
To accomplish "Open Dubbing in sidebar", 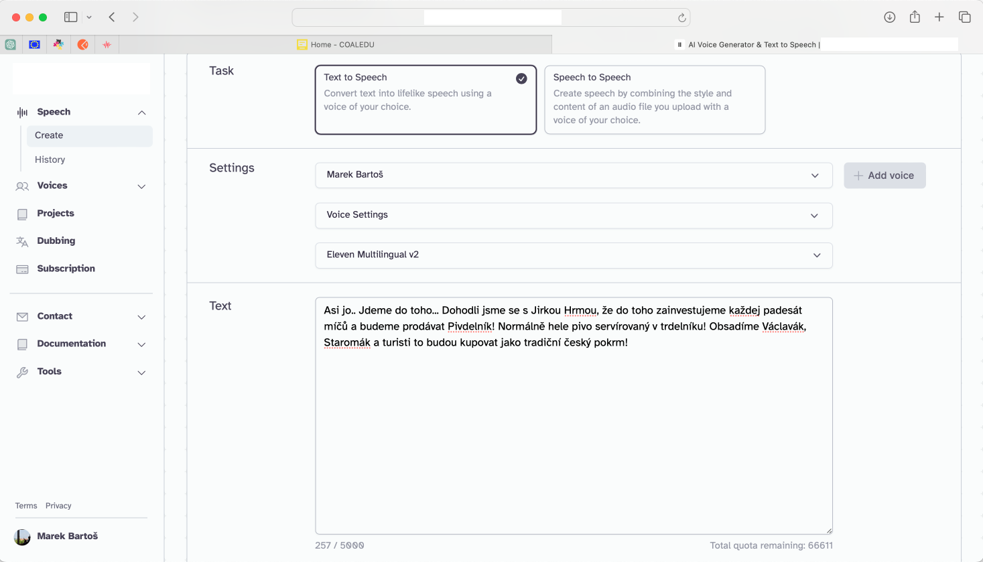I will click(56, 241).
